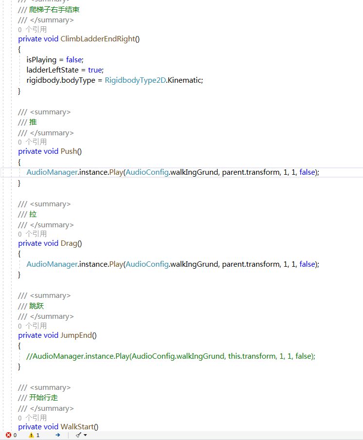Viewport: 363px width, 440px height.
Task: Click walkIngGrund in the Drag method
Action: tap(194, 264)
